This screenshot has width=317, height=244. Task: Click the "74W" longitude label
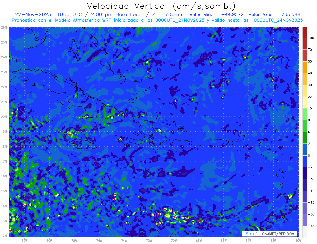pos(124,240)
